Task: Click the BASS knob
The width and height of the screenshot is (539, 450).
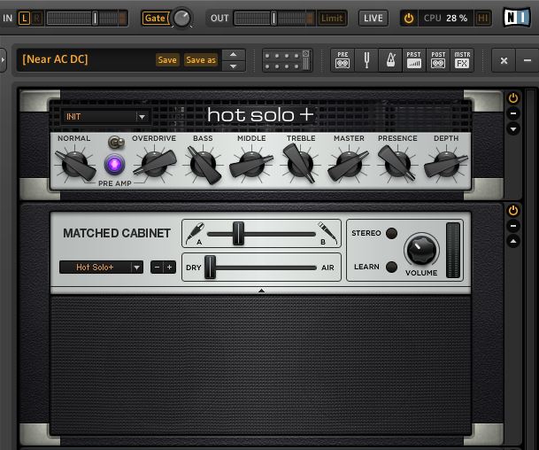Action: pyautogui.click(x=204, y=165)
